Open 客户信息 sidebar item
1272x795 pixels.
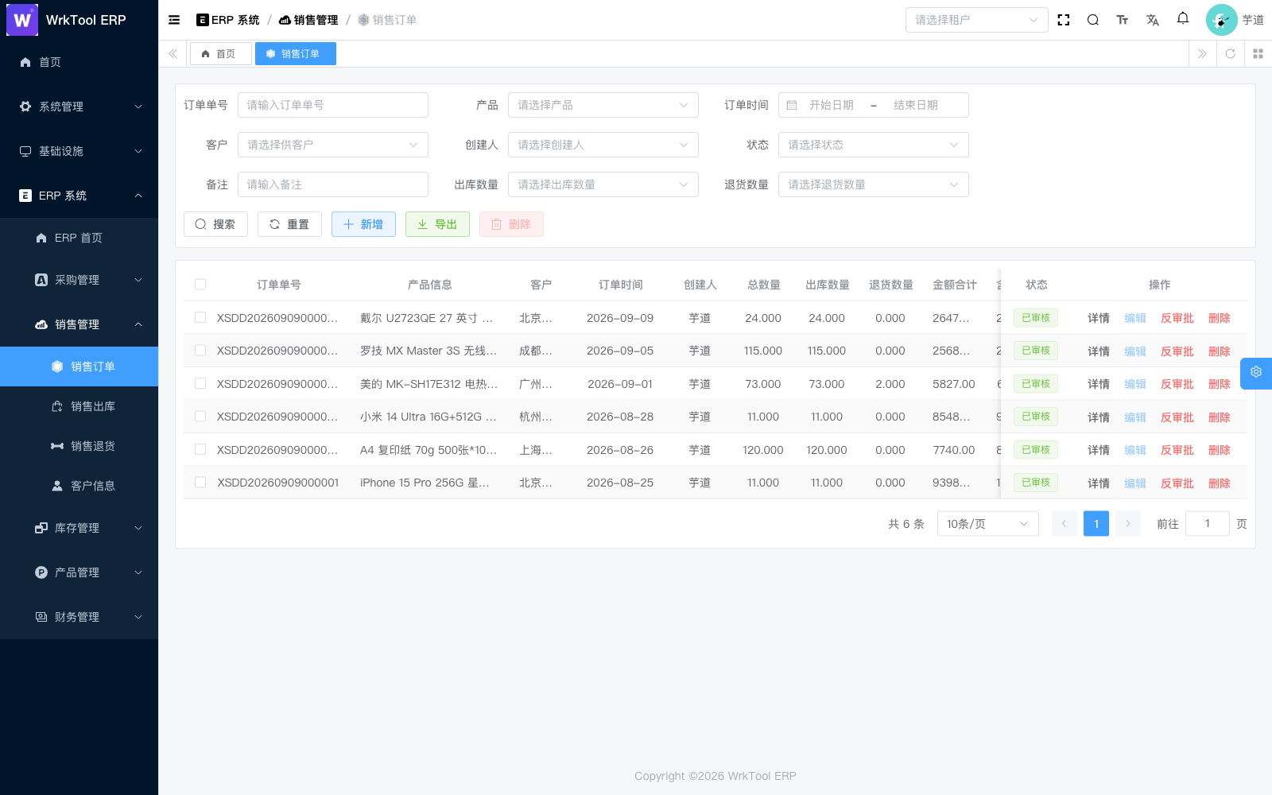(x=79, y=486)
